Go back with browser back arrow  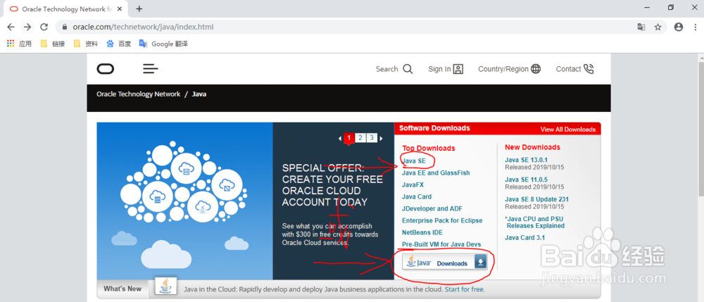click(x=11, y=27)
